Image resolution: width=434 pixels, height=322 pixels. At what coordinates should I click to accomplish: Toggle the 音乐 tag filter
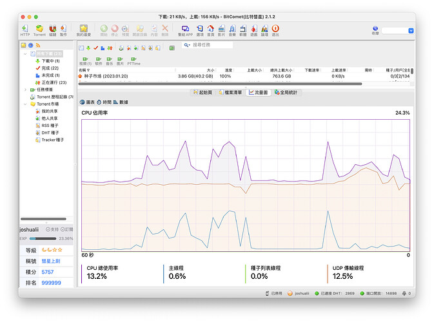coord(110,61)
